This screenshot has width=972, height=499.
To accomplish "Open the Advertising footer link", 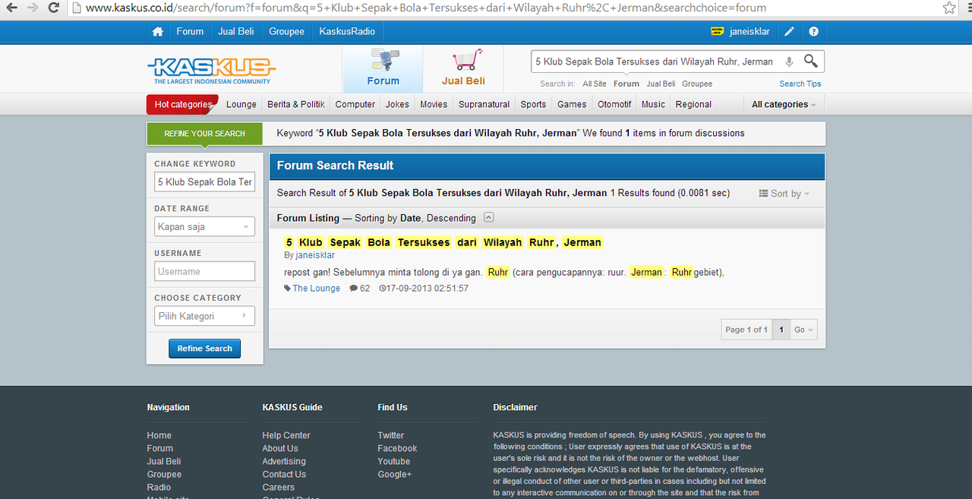I will click(284, 461).
